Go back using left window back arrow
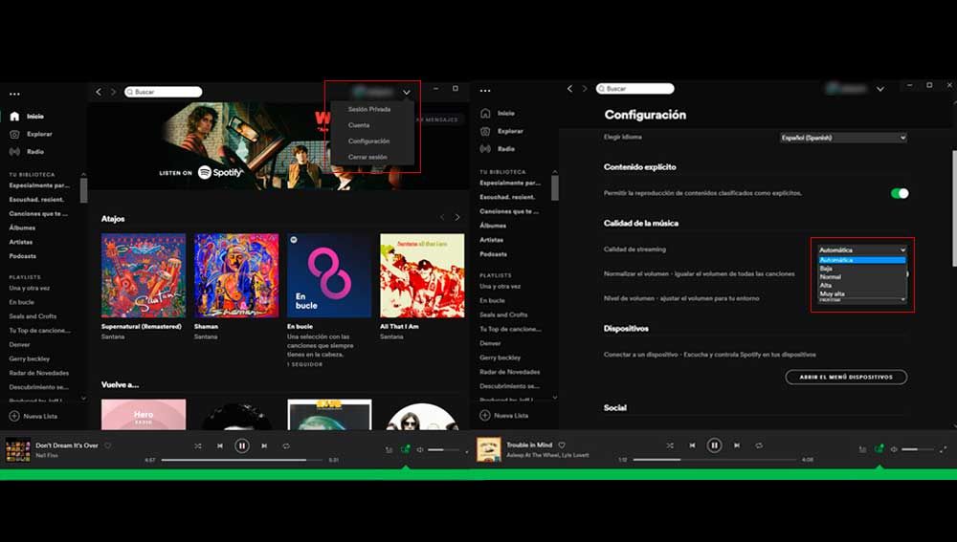Viewport: 957px width, 542px height. click(99, 92)
